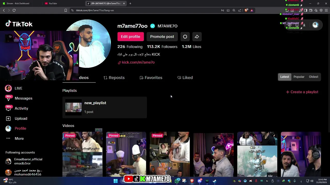Open the pinned GTA video thumbnail
The height and width of the screenshot is (185, 330).
[82, 154]
